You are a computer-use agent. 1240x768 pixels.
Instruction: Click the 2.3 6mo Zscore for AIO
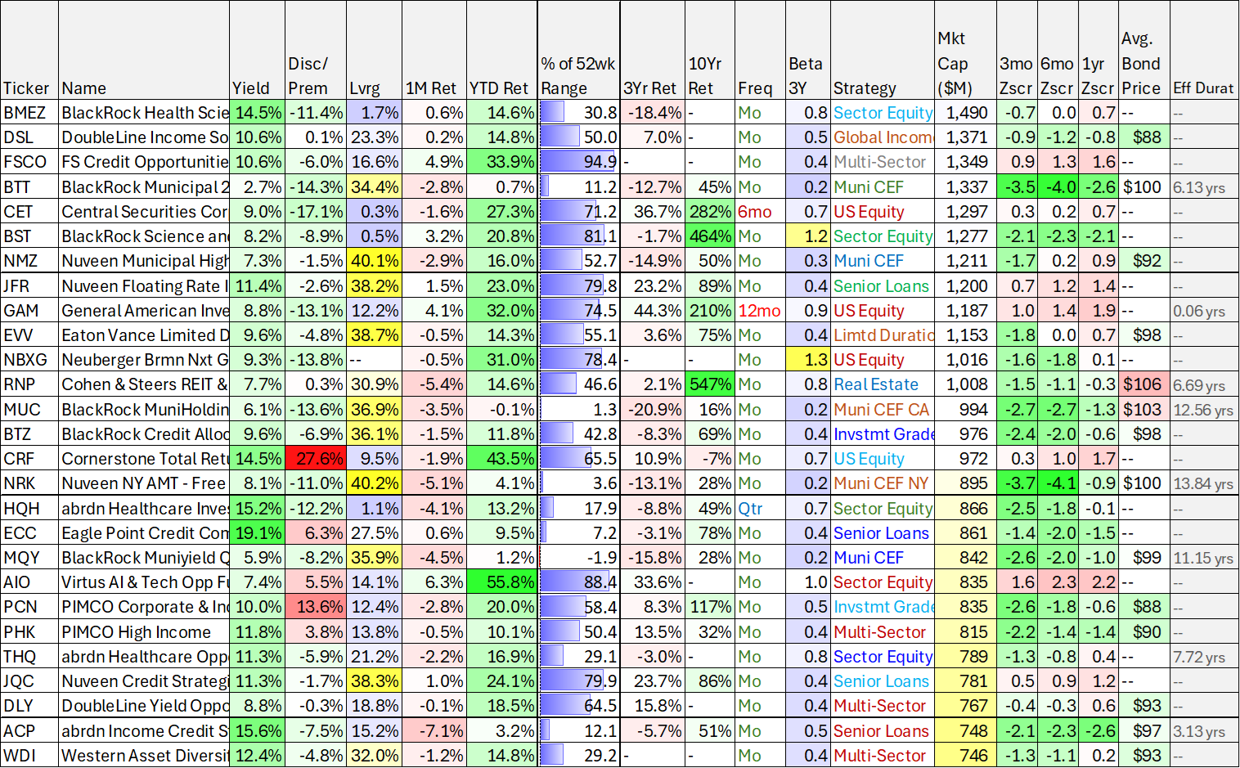[x=1058, y=582]
